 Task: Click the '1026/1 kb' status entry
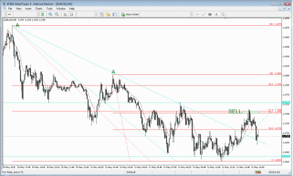[x=274, y=172]
